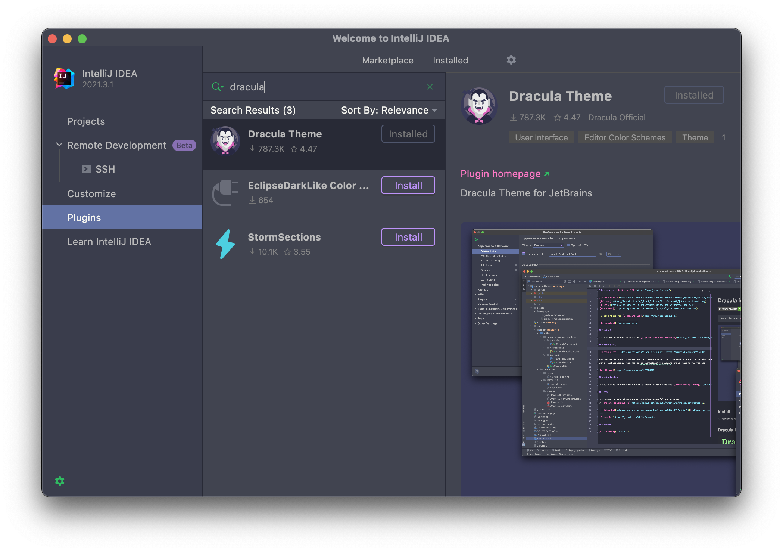Click the Dracula avatar in details pane
This screenshot has height=552, width=783.
[x=479, y=106]
